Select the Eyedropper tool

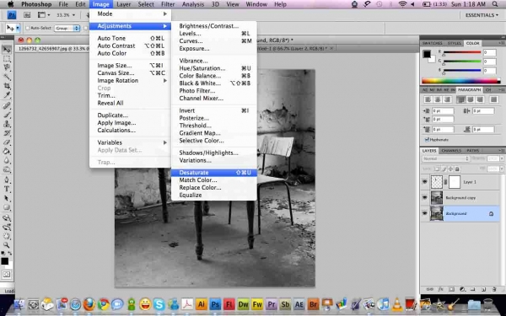pos(7,95)
